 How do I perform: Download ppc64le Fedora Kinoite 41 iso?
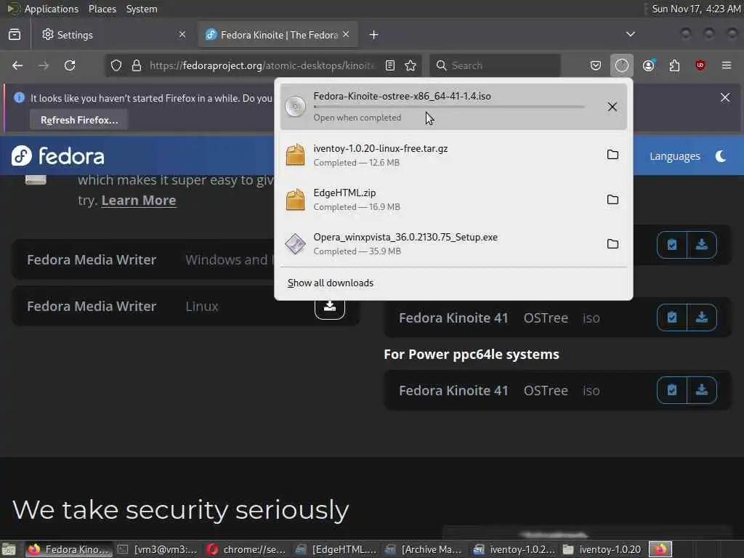click(x=702, y=390)
